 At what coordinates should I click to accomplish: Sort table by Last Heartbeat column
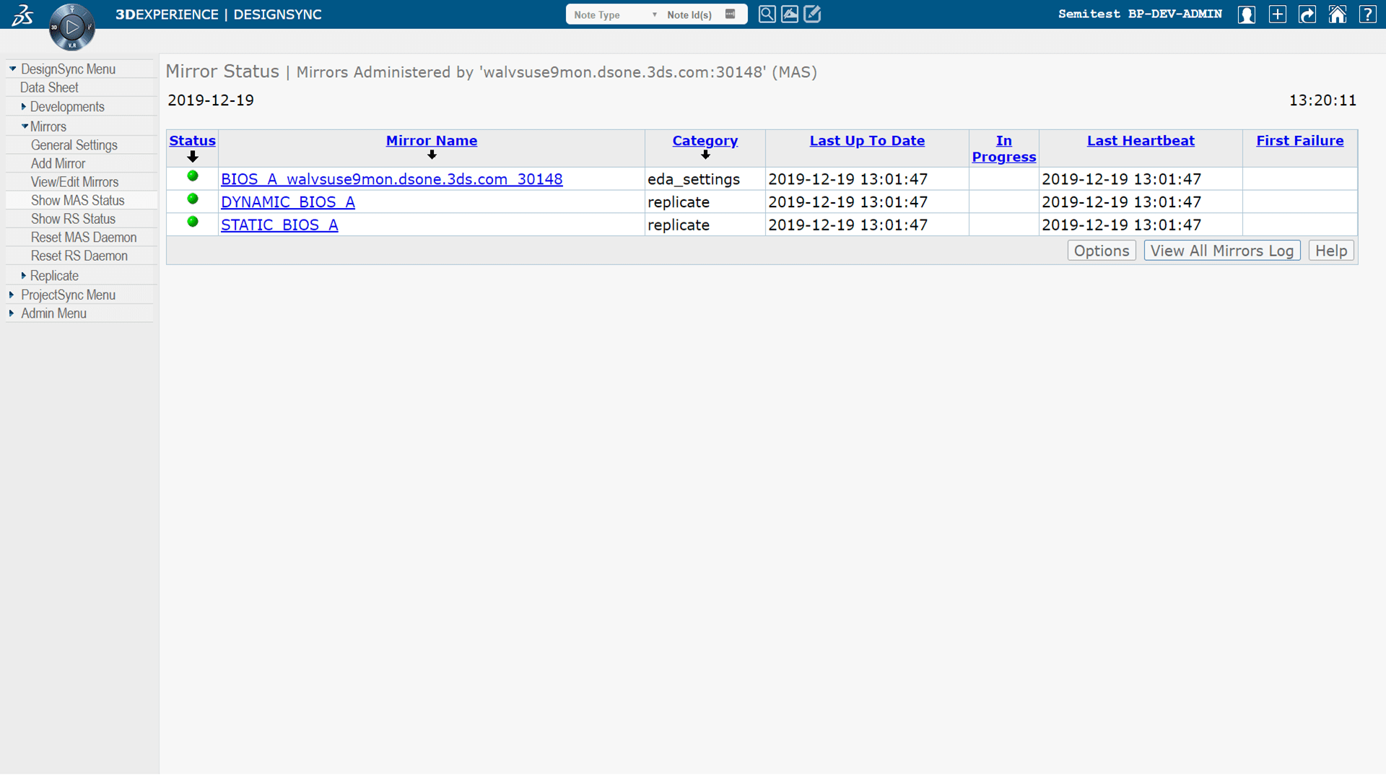[1140, 141]
